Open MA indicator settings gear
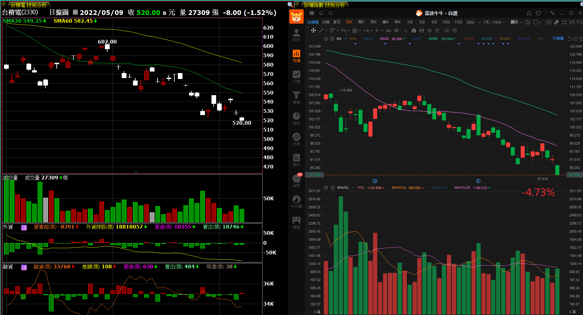 (326, 39)
